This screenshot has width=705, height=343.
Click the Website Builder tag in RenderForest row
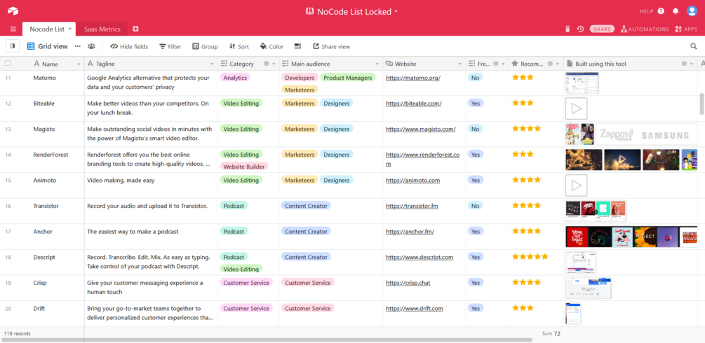pos(244,166)
